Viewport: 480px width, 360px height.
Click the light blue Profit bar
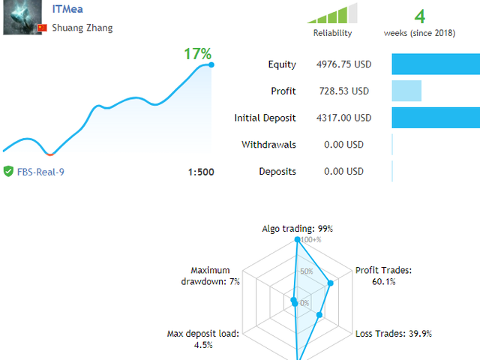[x=406, y=91]
